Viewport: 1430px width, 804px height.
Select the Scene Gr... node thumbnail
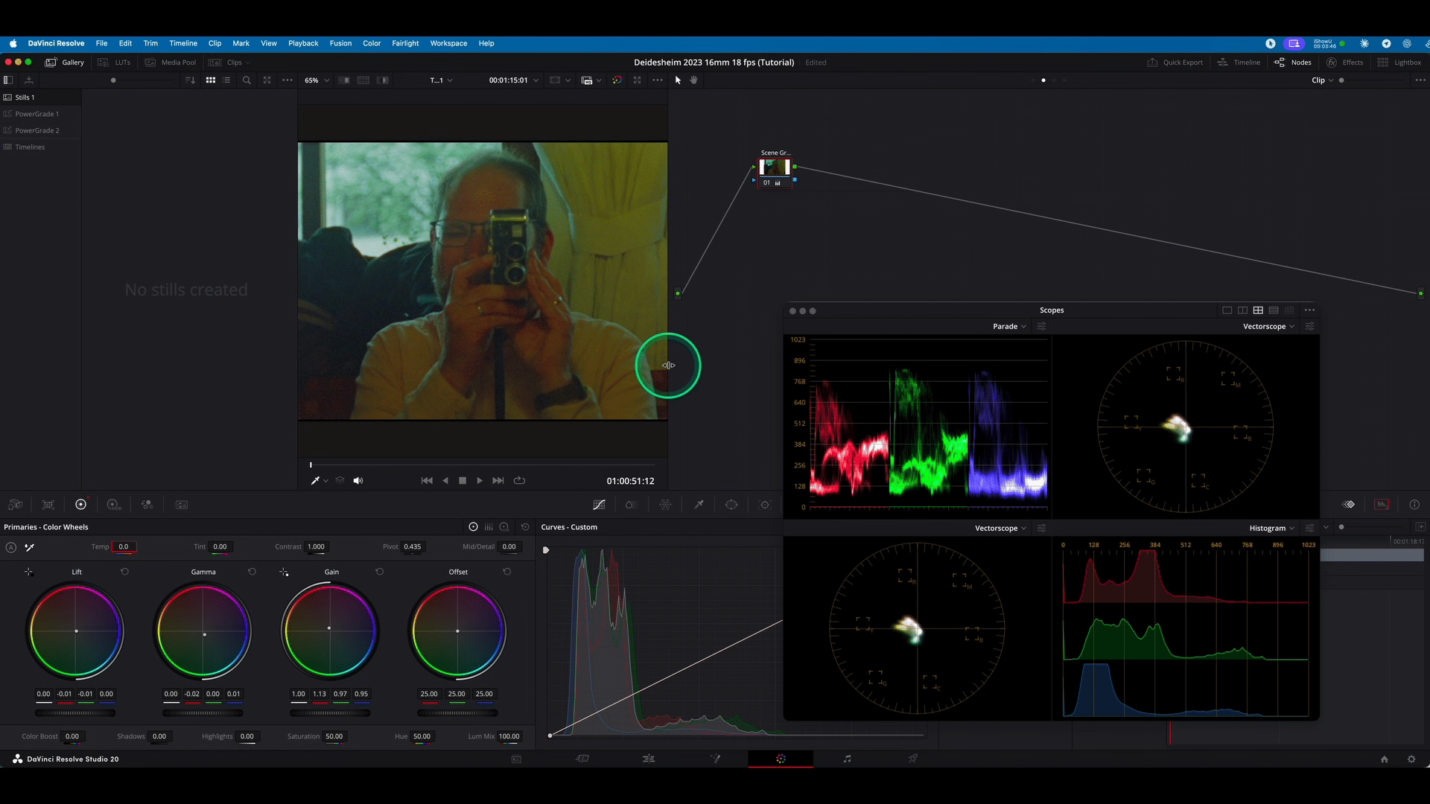click(775, 167)
